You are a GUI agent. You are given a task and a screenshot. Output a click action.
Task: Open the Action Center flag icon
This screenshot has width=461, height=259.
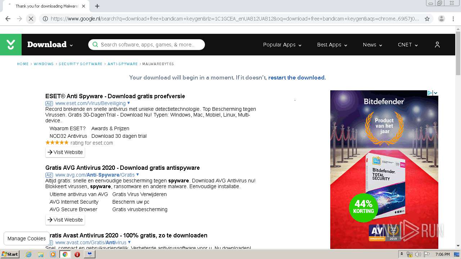(x=427, y=254)
